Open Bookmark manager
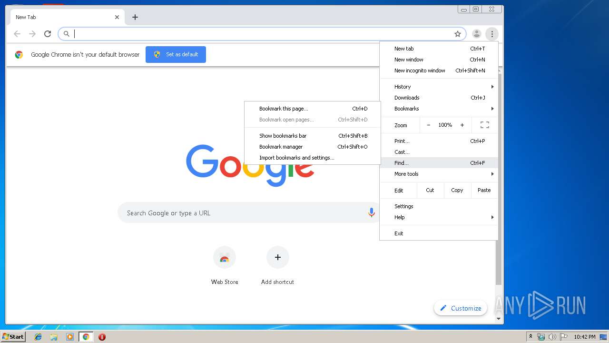 click(x=313, y=147)
